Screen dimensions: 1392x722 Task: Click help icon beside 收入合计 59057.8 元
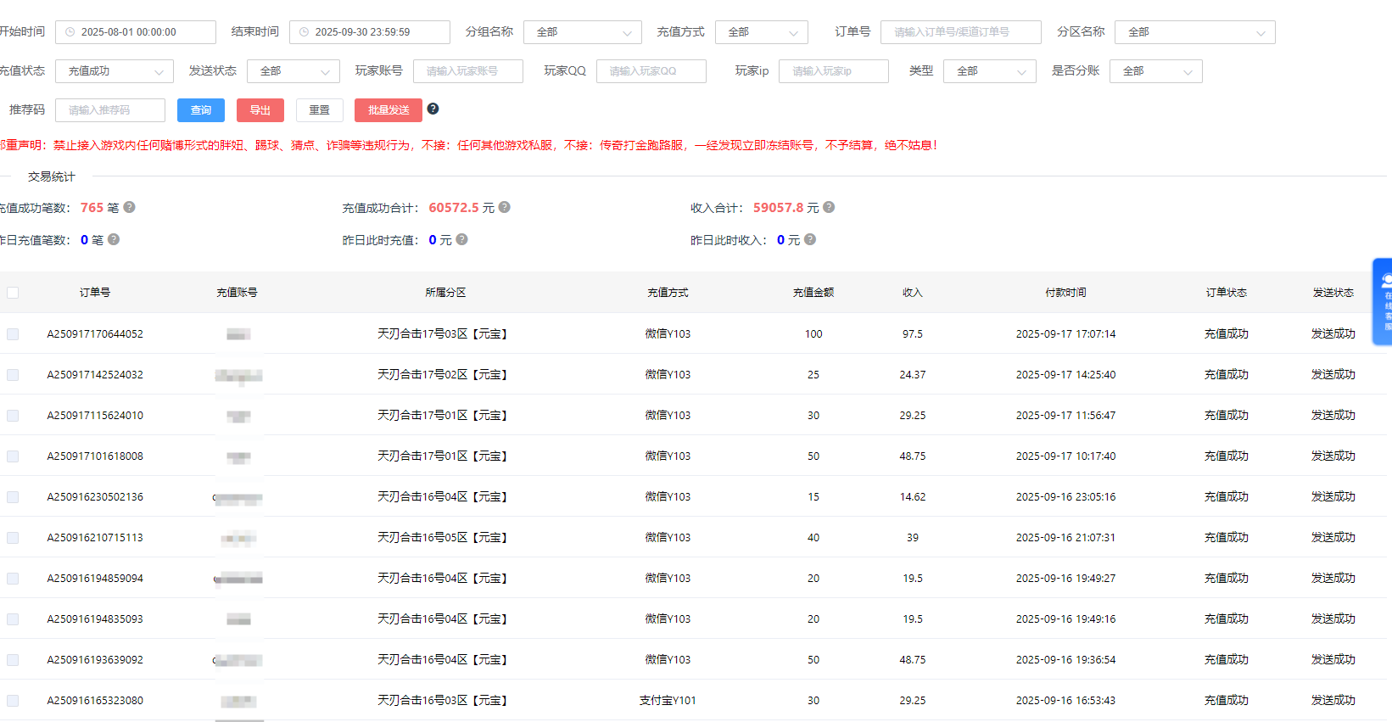pos(829,207)
